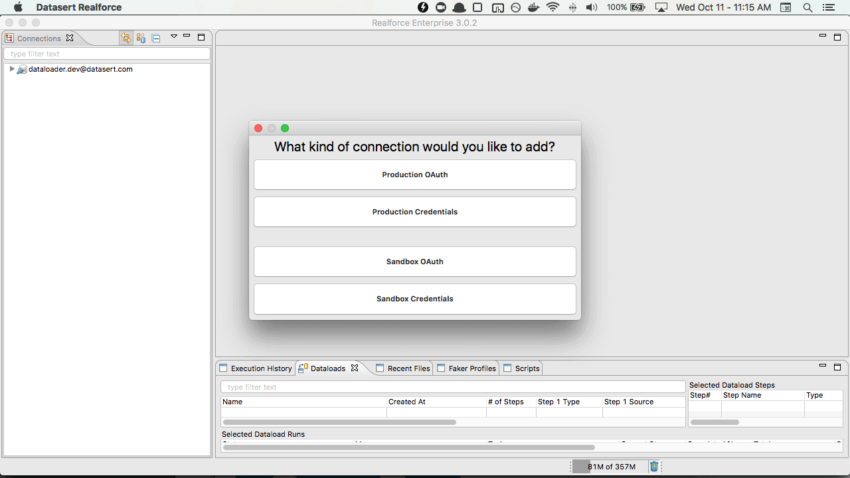This screenshot has width=850, height=478.
Task: Open the Datasert Realforce menu
Action: pyautogui.click(x=79, y=7)
